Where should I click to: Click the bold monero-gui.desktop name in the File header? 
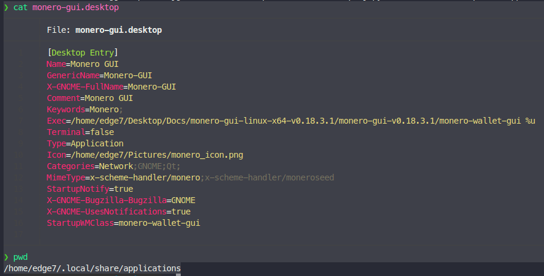point(118,30)
